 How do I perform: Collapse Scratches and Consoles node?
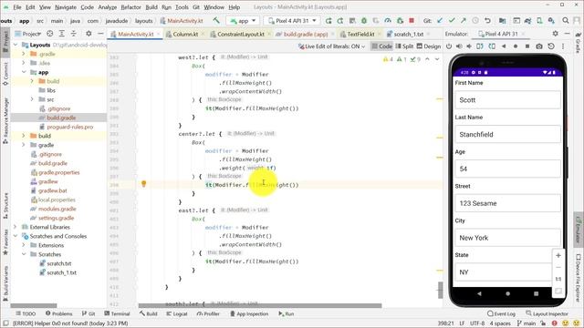point(16,236)
